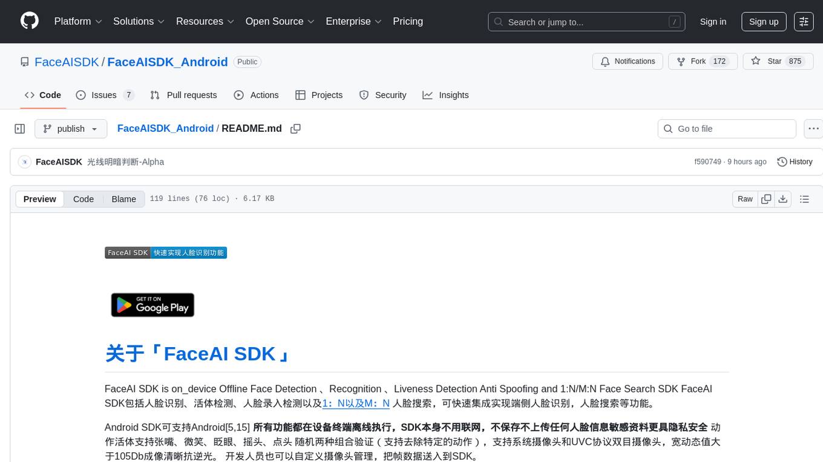Click Sign in link
Viewport: 823px width, 462px height.
(x=713, y=22)
